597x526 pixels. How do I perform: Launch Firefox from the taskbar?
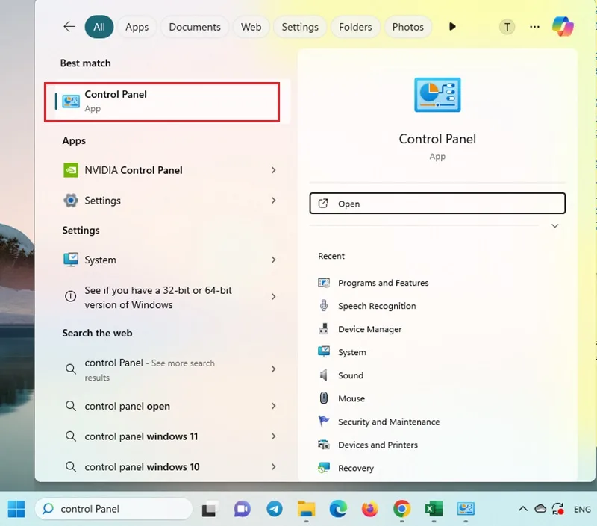tap(369, 509)
